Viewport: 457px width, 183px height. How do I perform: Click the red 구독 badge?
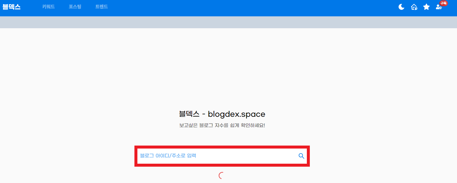[443, 3]
